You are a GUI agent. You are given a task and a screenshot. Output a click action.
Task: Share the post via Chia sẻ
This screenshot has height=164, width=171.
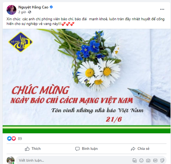(x=140, y=149)
